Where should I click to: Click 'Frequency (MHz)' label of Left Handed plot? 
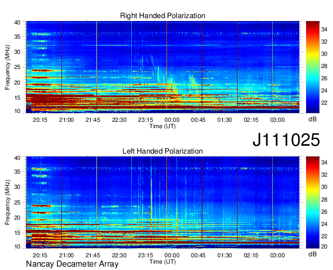pos(7,202)
